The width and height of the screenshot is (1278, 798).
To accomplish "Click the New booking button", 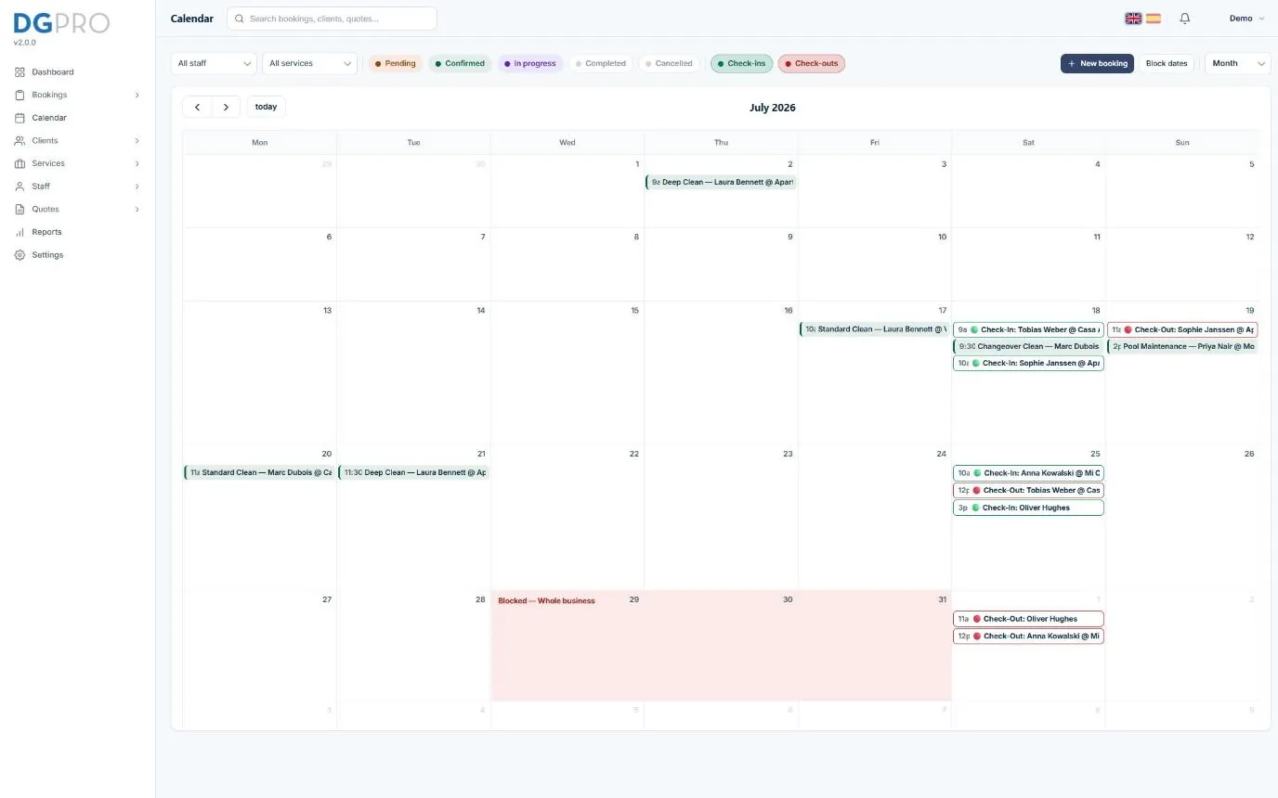I will pos(1097,63).
